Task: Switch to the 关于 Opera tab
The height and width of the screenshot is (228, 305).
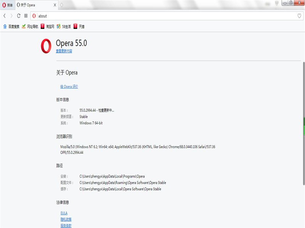Action: (x=34, y=5)
